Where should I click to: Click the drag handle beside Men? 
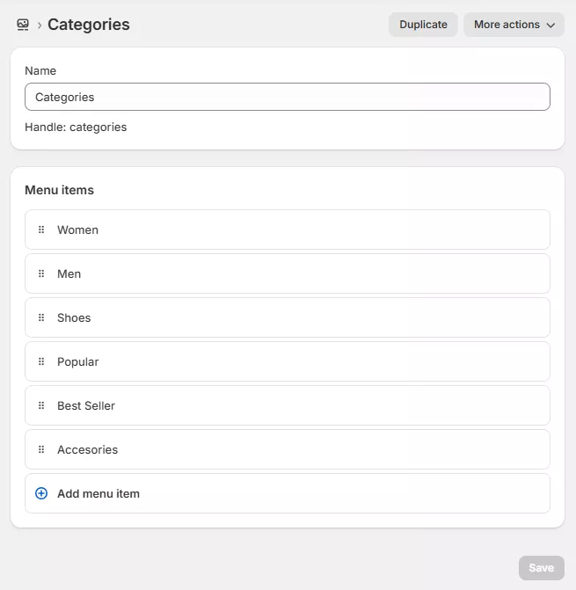tap(41, 273)
